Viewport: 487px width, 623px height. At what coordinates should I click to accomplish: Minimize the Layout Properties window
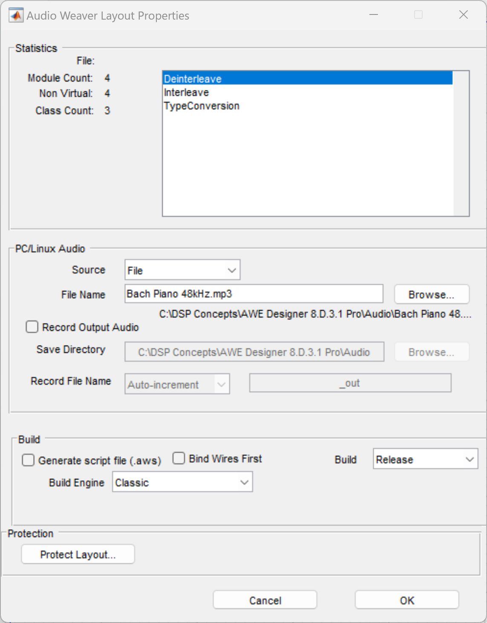(x=374, y=15)
